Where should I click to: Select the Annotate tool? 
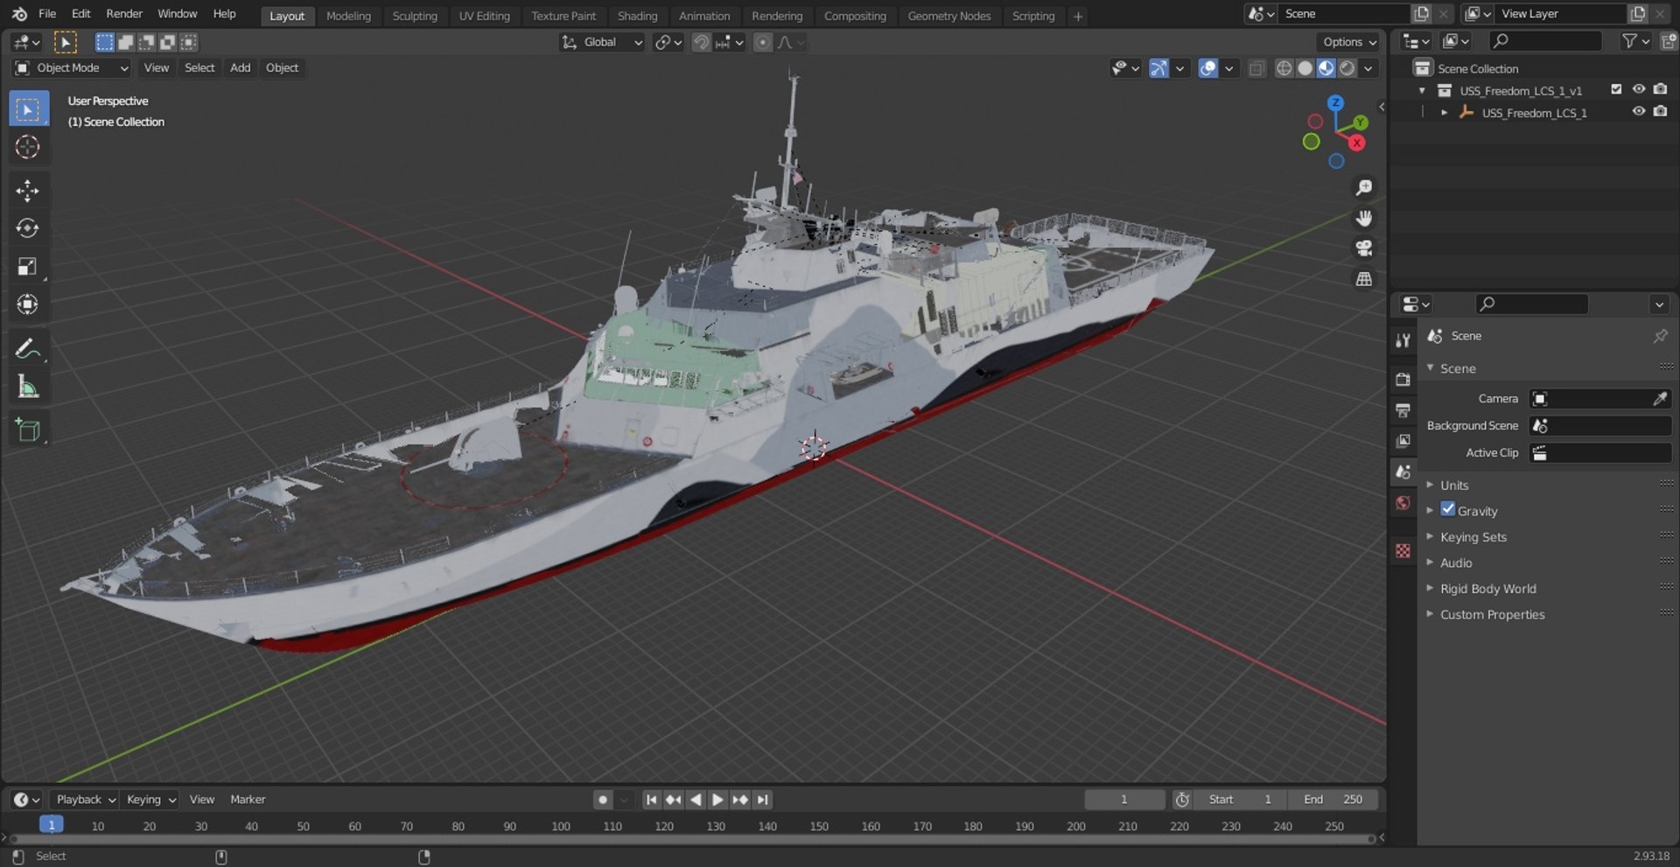(28, 348)
